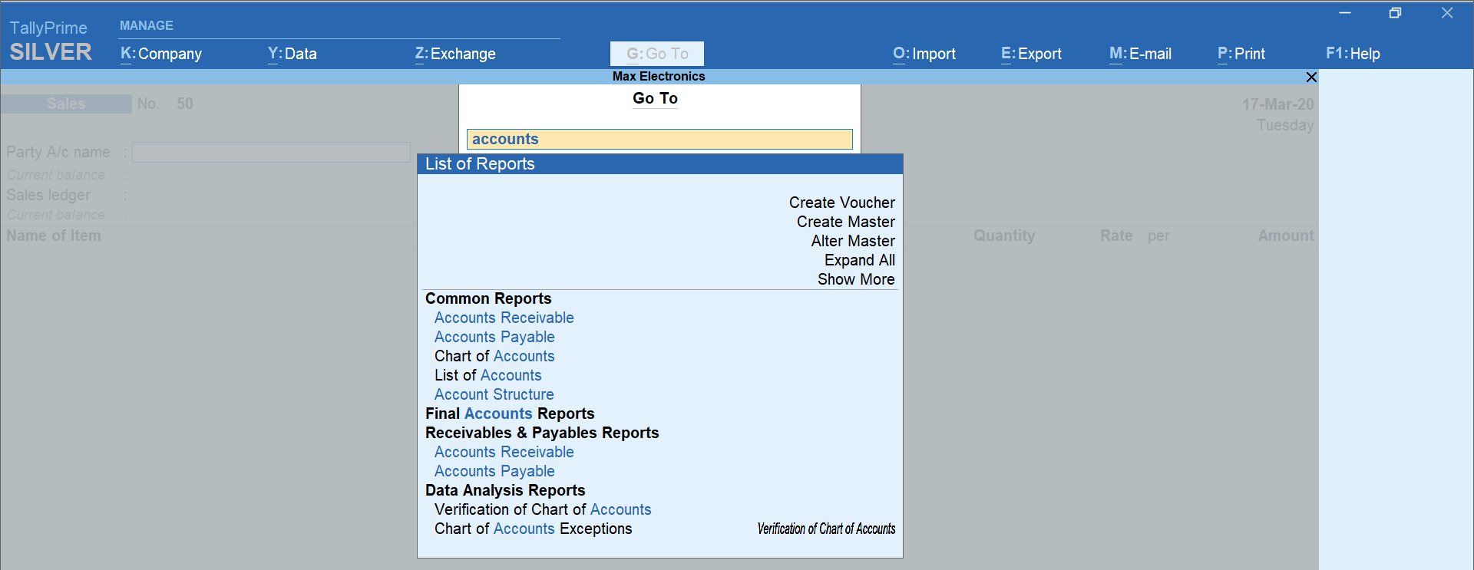Restore down the TallyPrime window
The width and height of the screenshot is (1474, 570).
pyautogui.click(x=1395, y=13)
